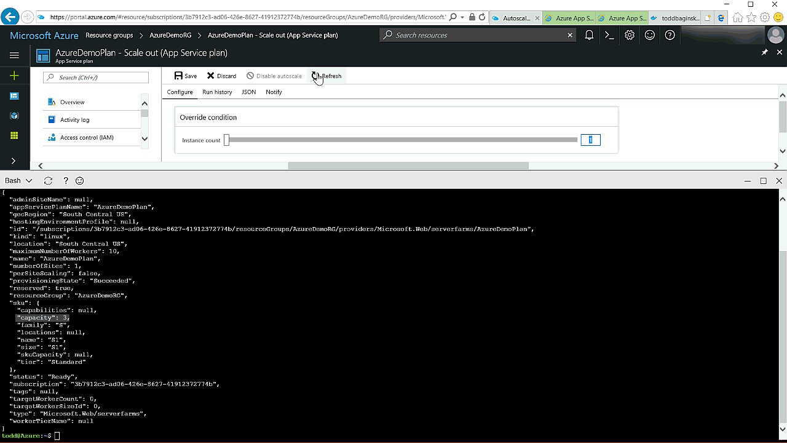Click the browser smiley feedback icon
This screenshot has height=443, width=787.
[x=778, y=18]
